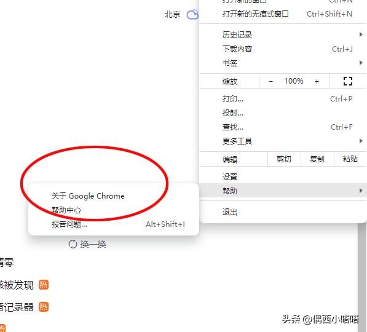Open new incognito window (打开新的无痕式窗口)
Viewport: 367px width, 332px height.
[x=283, y=14]
